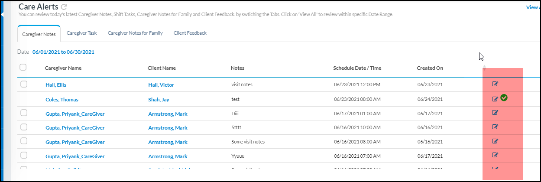Check the checkbox for note 'Yyuuu'

click(23, 155)
